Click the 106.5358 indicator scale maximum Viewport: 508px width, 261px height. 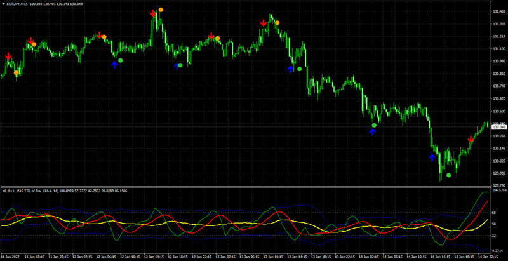click(x=499, y=190)
